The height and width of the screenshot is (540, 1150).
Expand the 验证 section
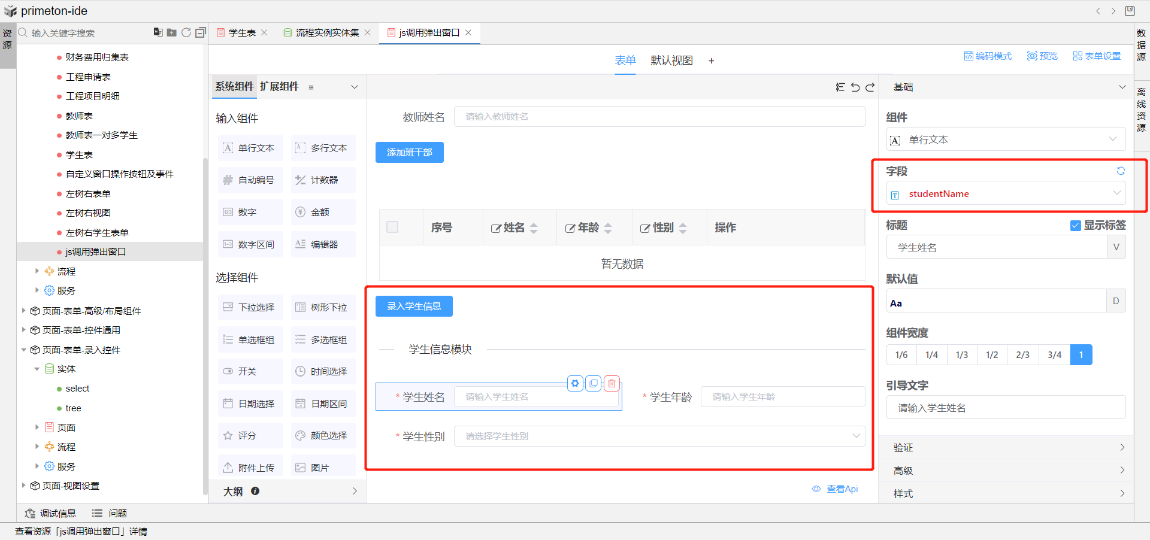pos(1006,447)
